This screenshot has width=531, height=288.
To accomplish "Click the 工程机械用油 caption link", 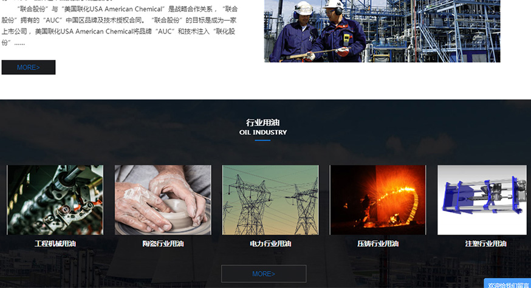I will coord(55,244).
